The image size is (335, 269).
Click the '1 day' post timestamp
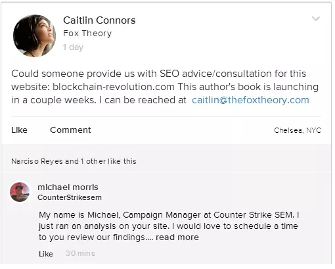pos(73,47)
